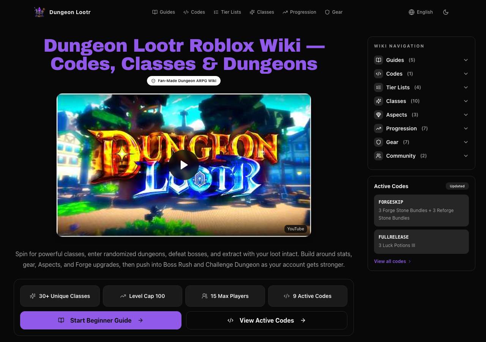Click the Updated badge in Active Codes
486x342 pixels.
click(x=457, y=186)
